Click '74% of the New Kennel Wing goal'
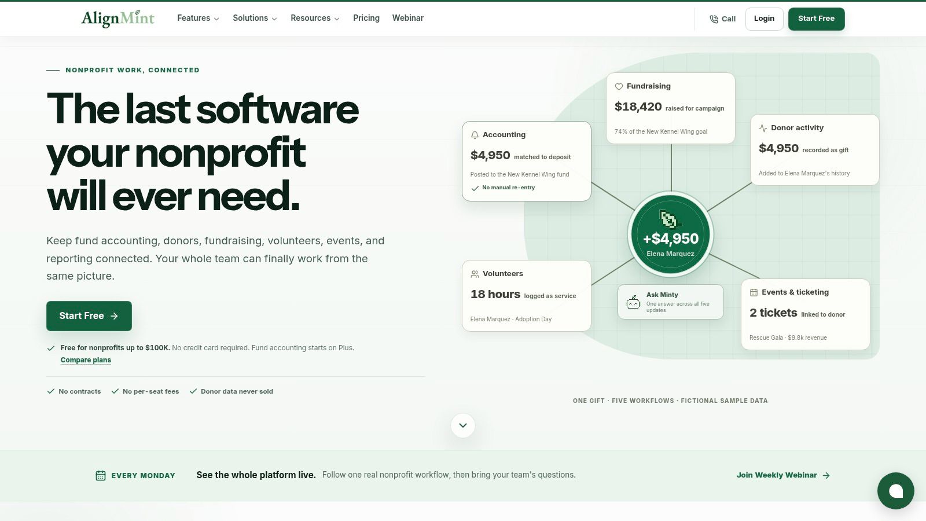 point(661,131)
